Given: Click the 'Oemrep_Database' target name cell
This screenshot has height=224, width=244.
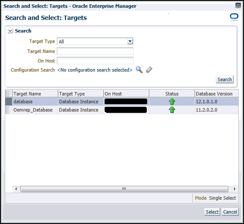Looking at the screenshot, I should [35, 110].
